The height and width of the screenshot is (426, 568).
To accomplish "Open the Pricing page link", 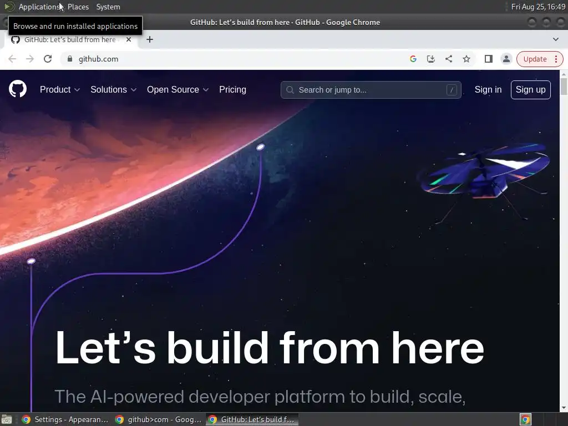I will tap(232, 89).
